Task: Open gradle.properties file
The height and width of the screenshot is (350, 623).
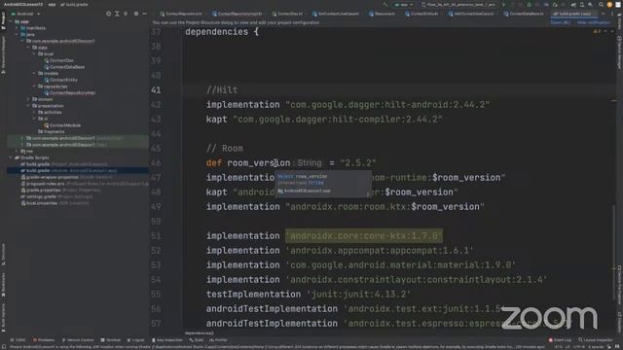Action: pos(60,191)
